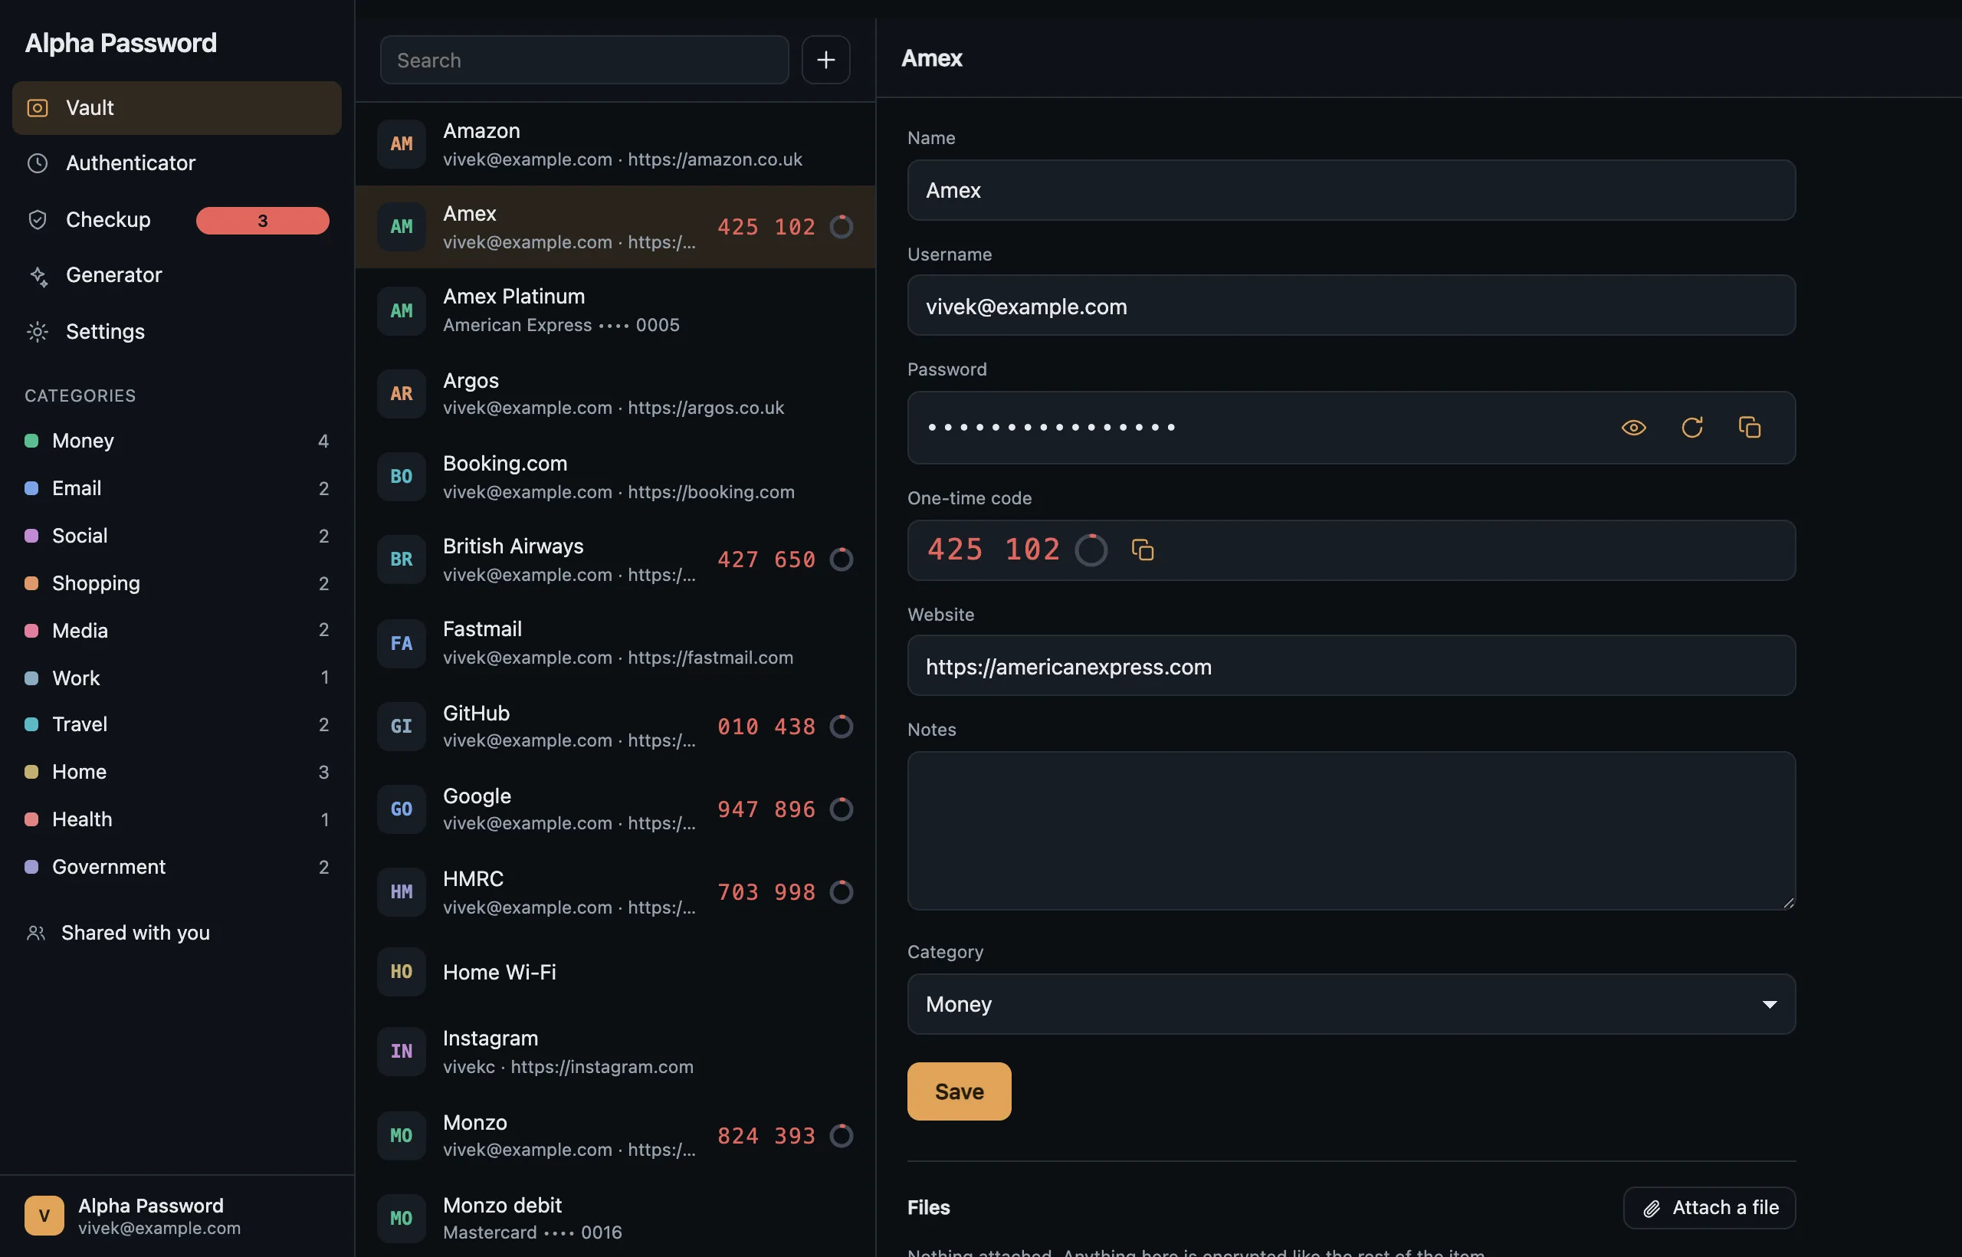Image resolution: width=1962 pixels, height=1257 pixels.
Task: Click the Google GO avatar icon
Action: click(x=402, y=809)
